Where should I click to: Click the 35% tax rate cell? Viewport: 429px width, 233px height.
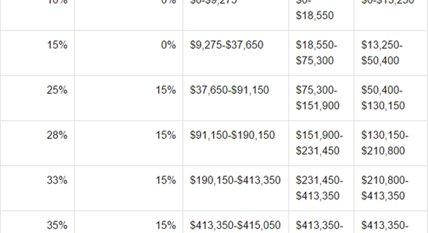coord(57,225)
